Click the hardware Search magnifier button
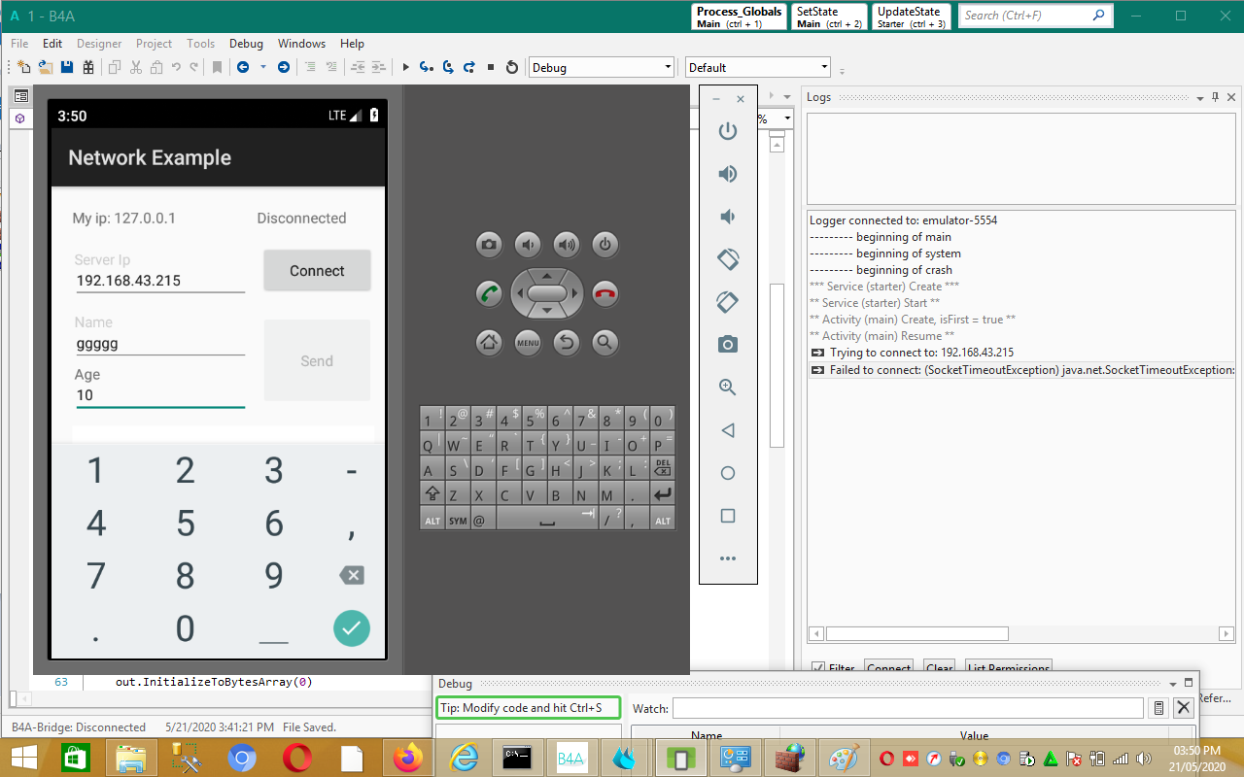 605,342
